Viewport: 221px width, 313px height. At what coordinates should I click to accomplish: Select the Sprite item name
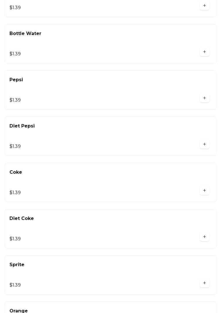[17, 265]
